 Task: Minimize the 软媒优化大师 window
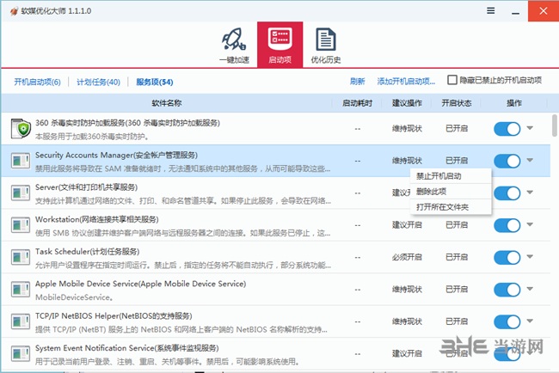coord(515,11)
